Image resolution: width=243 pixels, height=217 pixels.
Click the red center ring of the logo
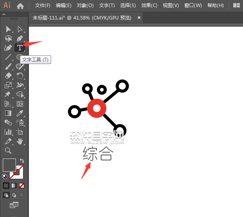(97, 108)
